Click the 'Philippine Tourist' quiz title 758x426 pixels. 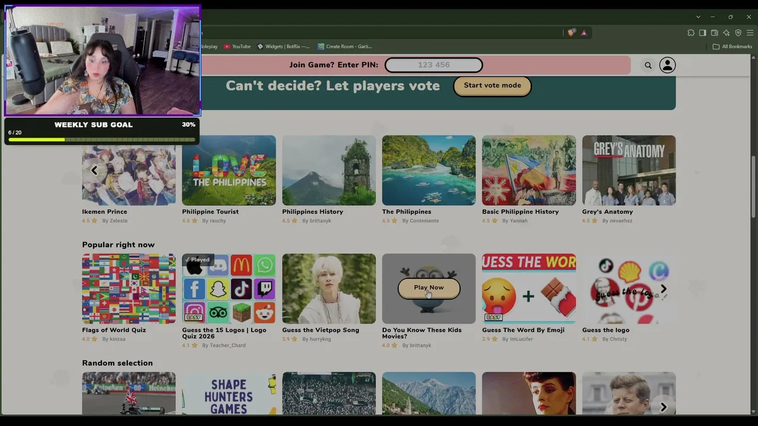[210, 212]
